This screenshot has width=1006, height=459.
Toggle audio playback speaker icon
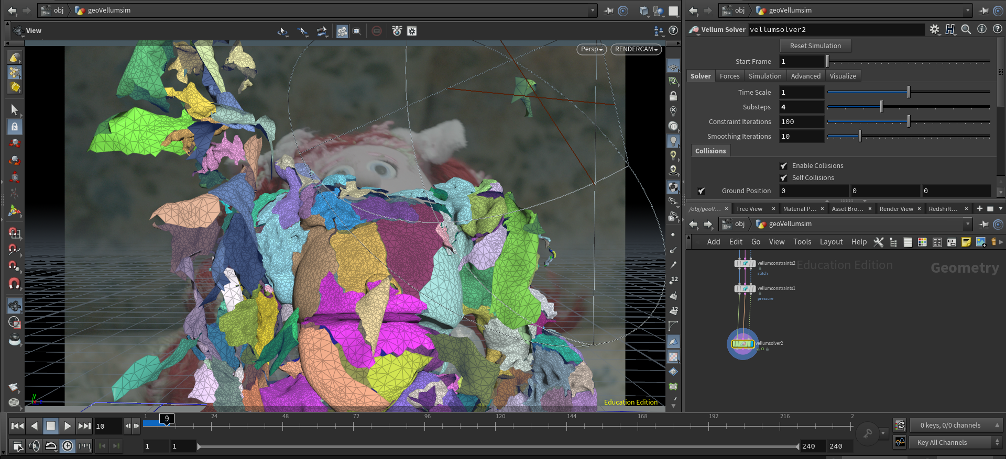pyautogui.click(x=34, y=446)
